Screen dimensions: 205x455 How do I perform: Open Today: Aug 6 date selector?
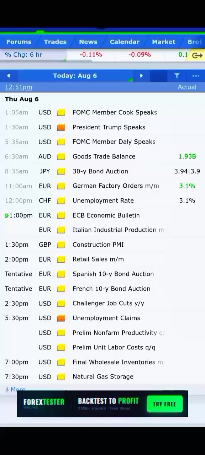(75, 76)
